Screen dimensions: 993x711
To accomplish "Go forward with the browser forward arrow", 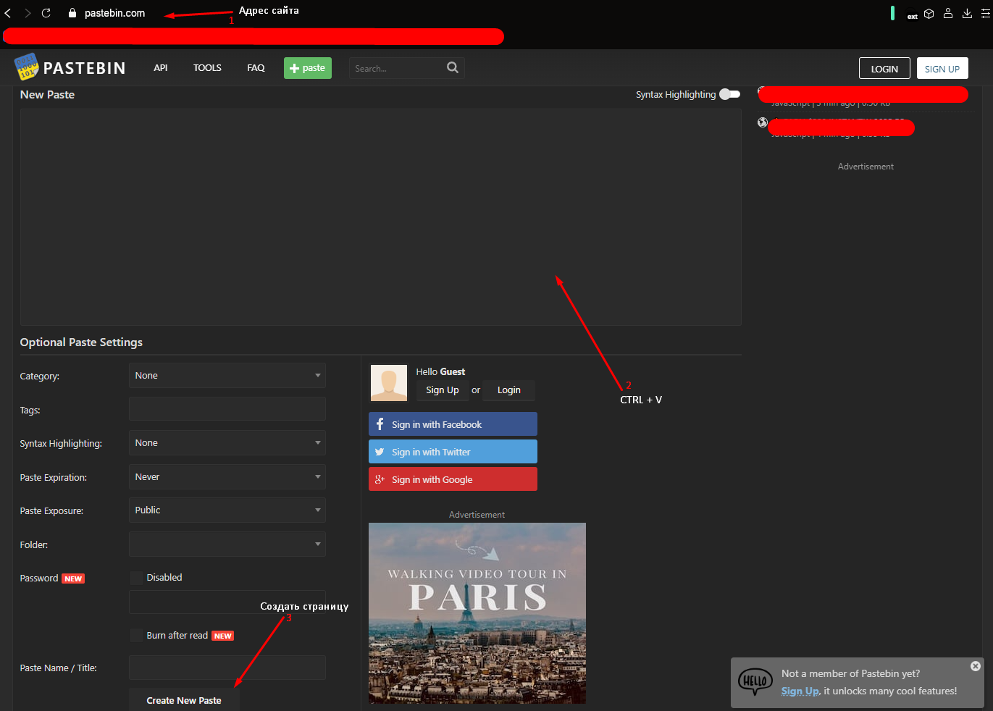I will (28, 13).
